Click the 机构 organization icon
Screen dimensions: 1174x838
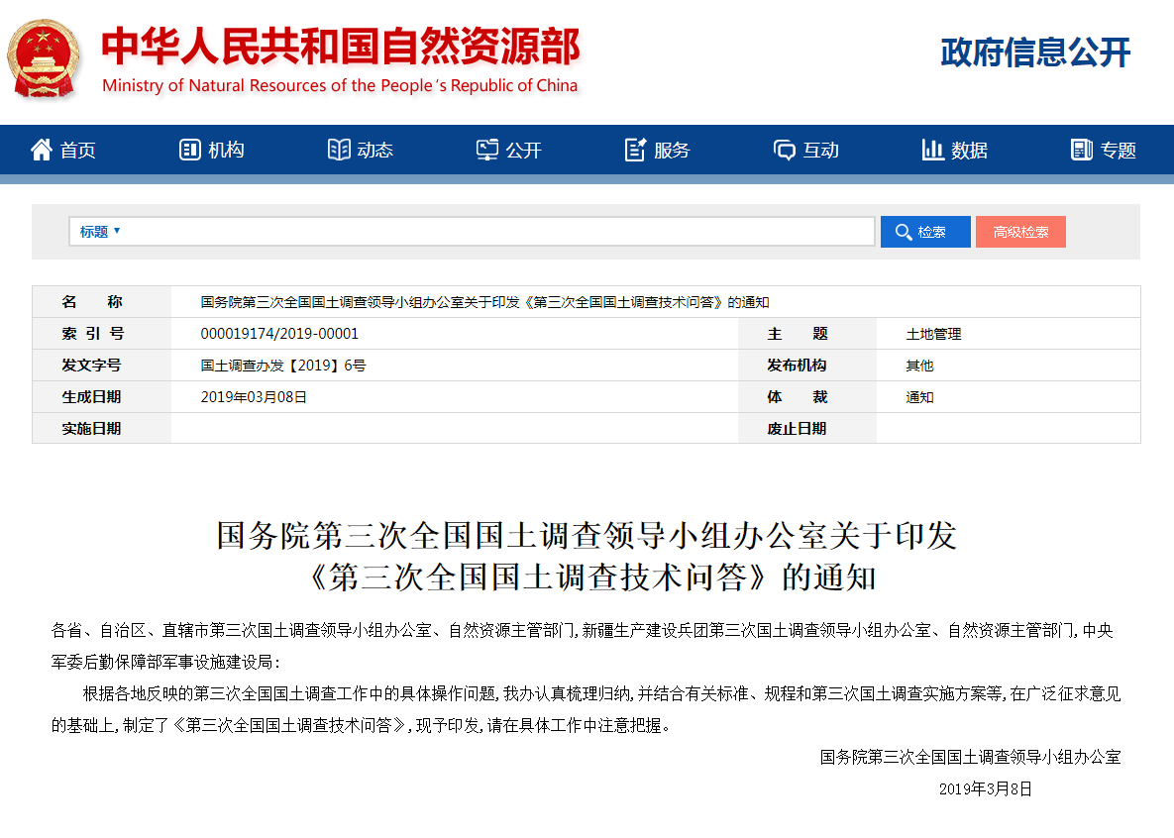point(189,150)
